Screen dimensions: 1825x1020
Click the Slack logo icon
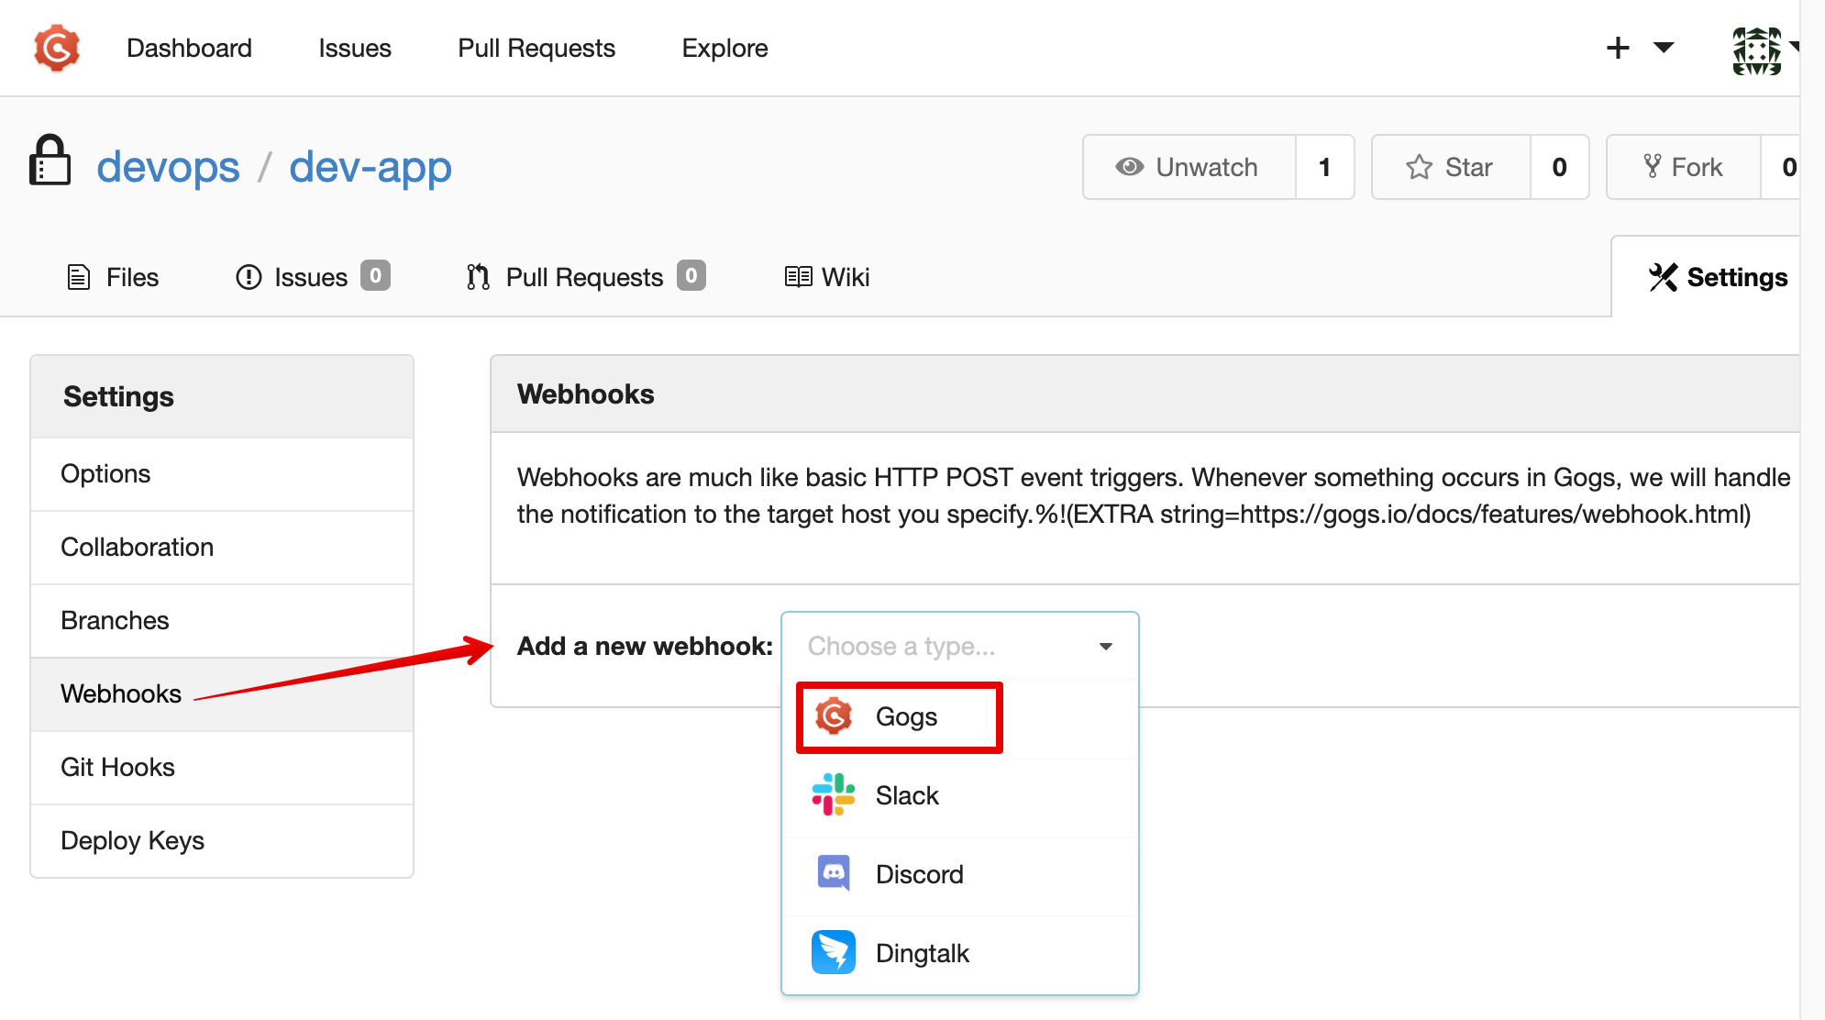834,795
